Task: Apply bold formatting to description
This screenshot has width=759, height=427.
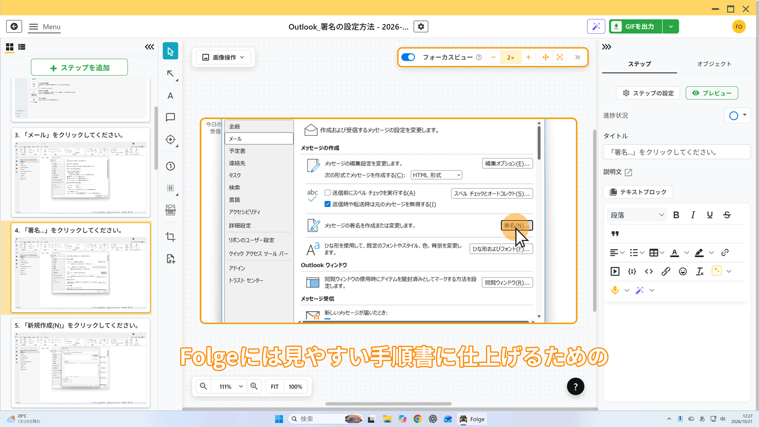Action: click(676, 215)
